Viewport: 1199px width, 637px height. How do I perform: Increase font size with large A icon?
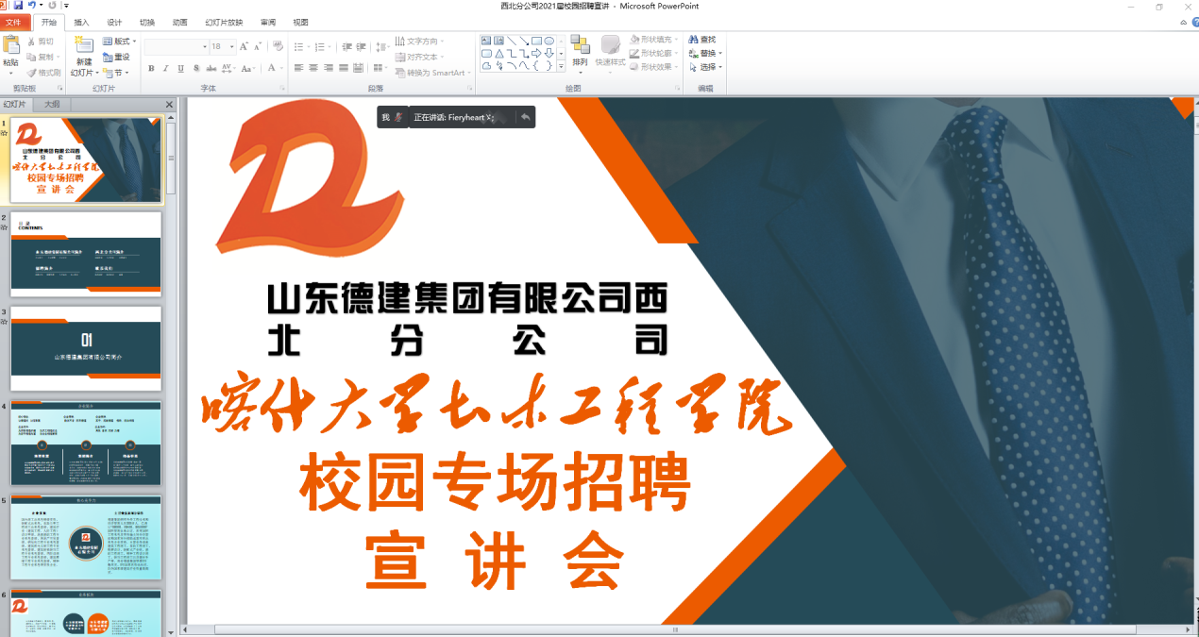244,46
